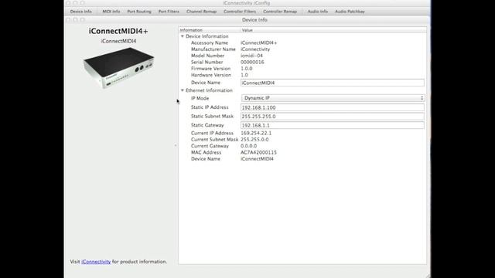This screenshot has height=278, width=495.
Task: Collapse the Ethernet Information section
Action: [x=183, y=90]
